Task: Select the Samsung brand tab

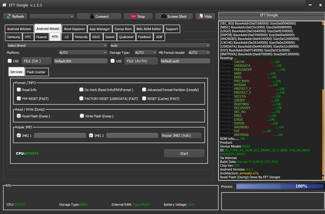Action: pos(14,37)
